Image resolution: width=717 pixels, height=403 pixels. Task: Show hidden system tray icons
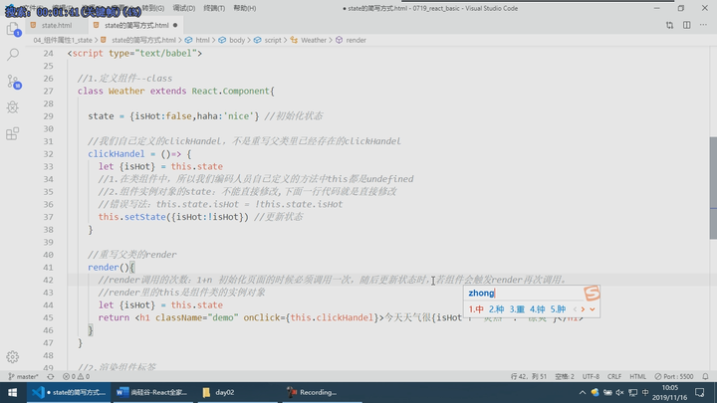(583, 392)
